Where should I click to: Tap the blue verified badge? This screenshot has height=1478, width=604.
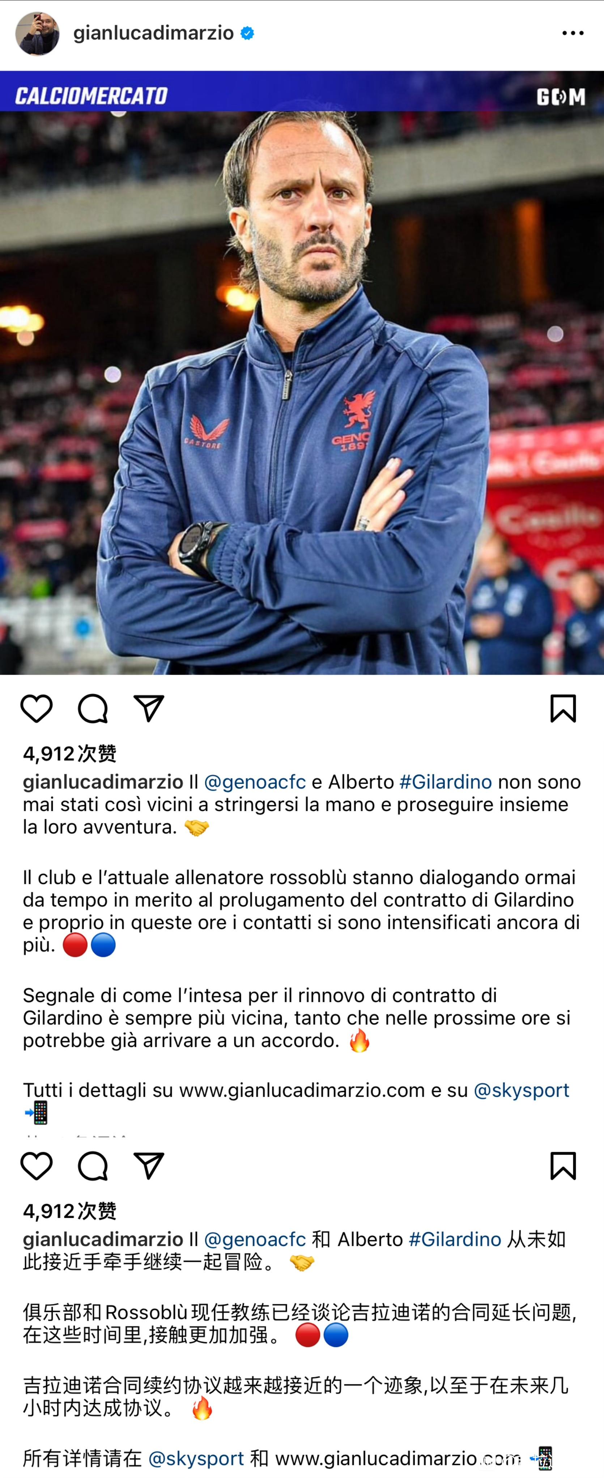tap(247, 33)
